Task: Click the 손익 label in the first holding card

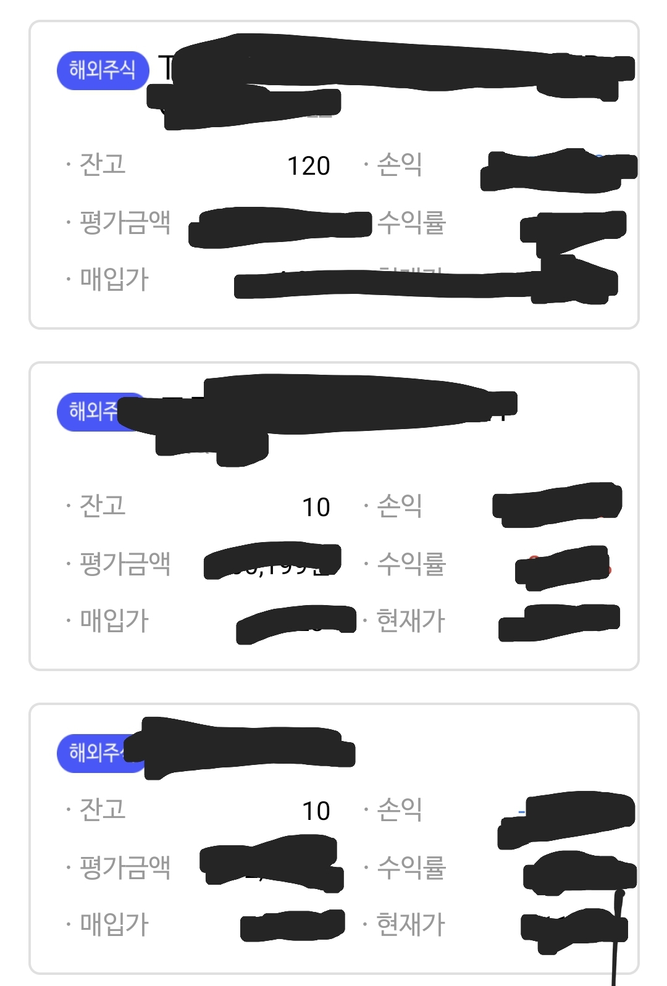Action: pyautogui.click(x=400, y=165)
